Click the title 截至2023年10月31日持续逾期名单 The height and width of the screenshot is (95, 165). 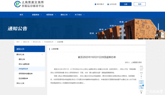click(x=97, y=57)
